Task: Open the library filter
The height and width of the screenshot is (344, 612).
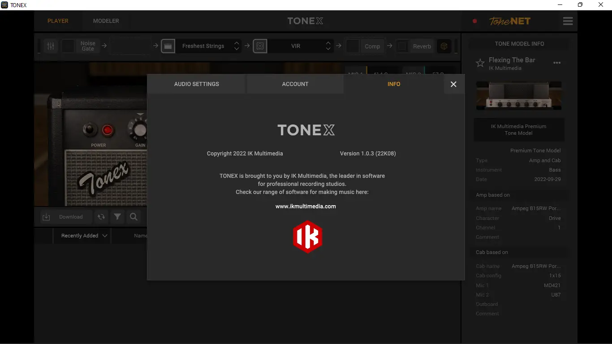Action: [x=117, y=217]
